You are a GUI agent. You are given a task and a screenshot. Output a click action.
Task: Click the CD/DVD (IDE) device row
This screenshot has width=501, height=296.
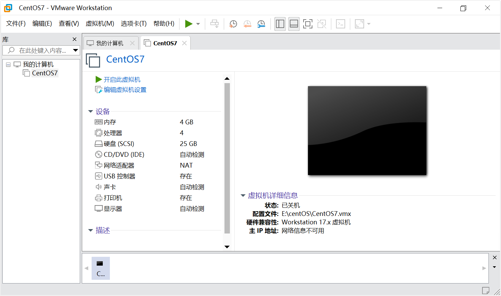(158, 154)
